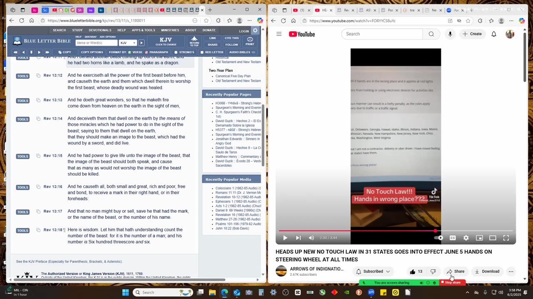The width and height of the screenshot is (533, 299).
Task: Open Ministries menu
Action: pos(170,30)
